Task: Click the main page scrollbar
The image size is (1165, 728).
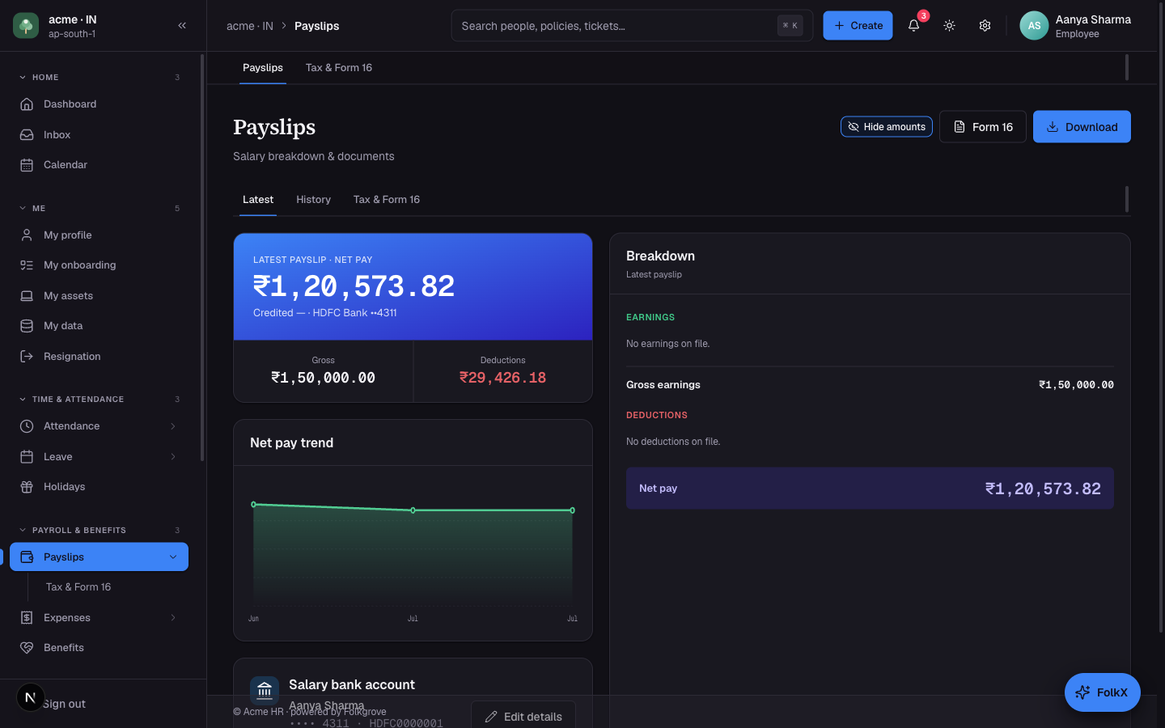Action: pos(1162,315)
